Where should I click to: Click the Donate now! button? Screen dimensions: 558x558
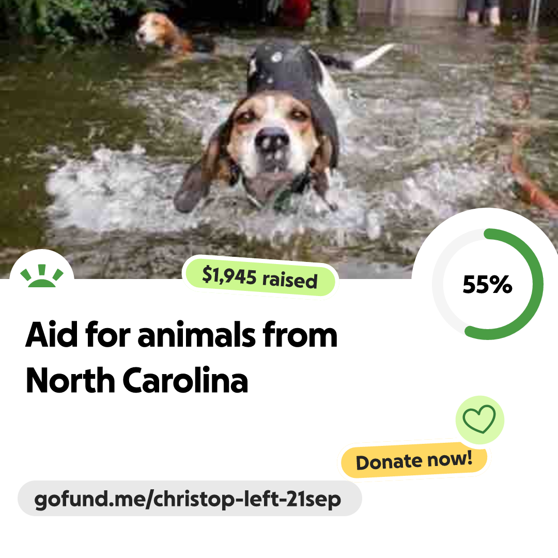(x=414, y=461)
